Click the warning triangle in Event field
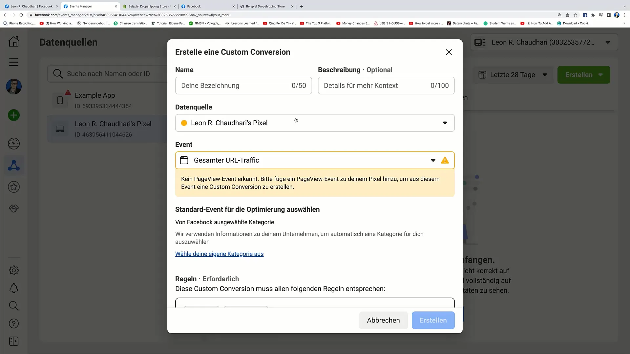This screenshot has height=354, width=630. coord(445,160)
